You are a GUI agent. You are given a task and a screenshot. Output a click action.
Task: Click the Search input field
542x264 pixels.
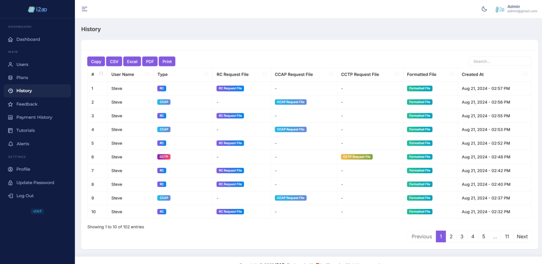500,61
